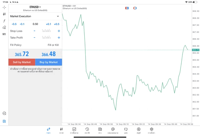Screen dimensions: 200x139
Task: Open the chat bubble icon in left sidebar
Action: (x=4, y=114)
